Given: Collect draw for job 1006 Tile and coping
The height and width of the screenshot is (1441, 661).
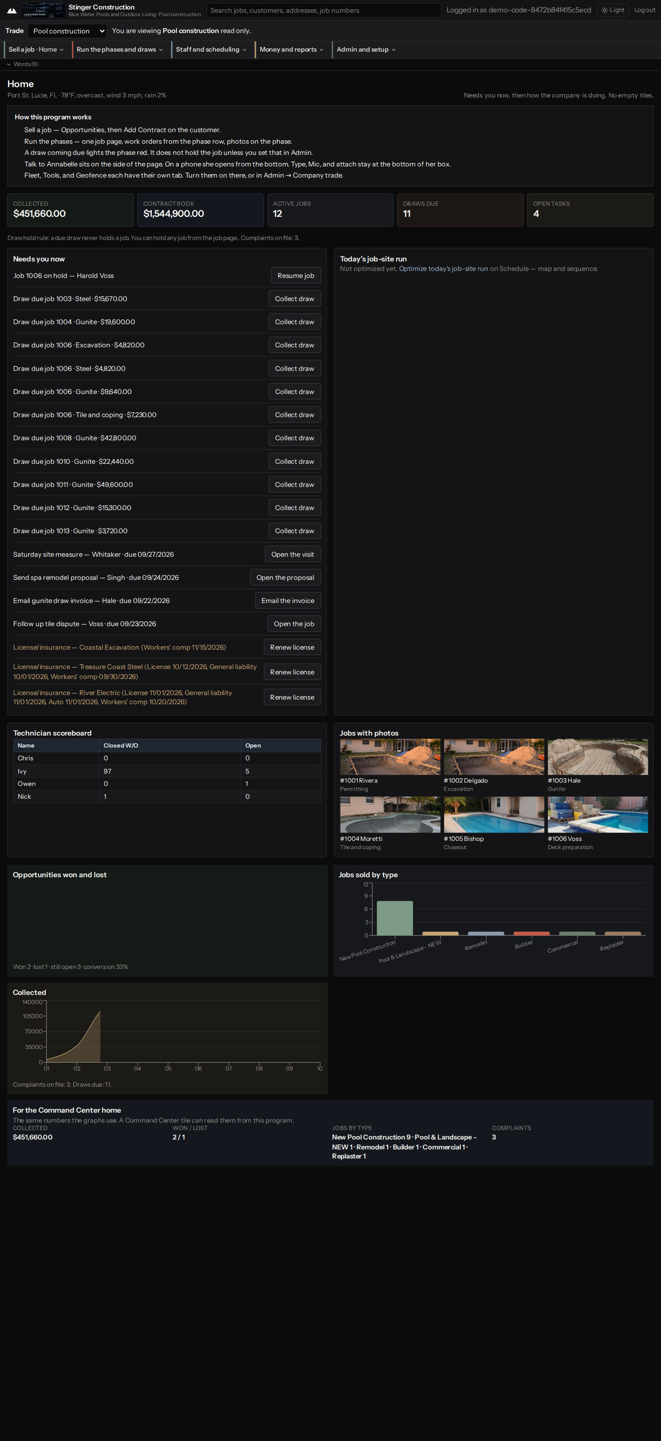Looking at the screenshot, I should 295,415.
